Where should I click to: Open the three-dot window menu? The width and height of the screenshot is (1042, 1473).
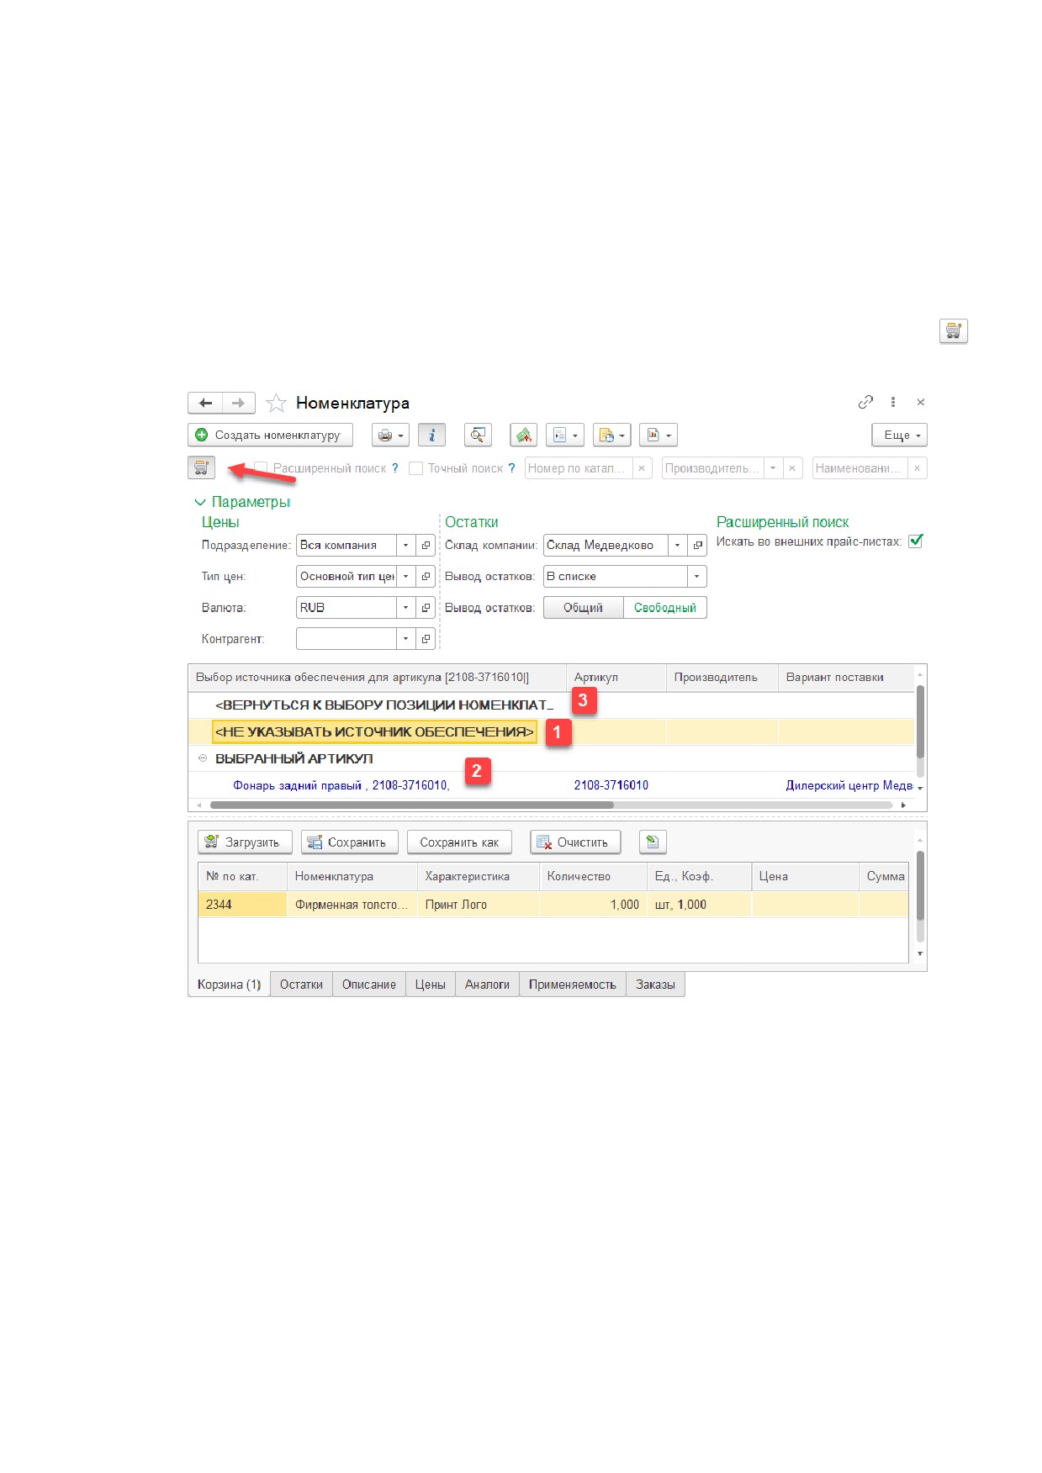[893, 402]
